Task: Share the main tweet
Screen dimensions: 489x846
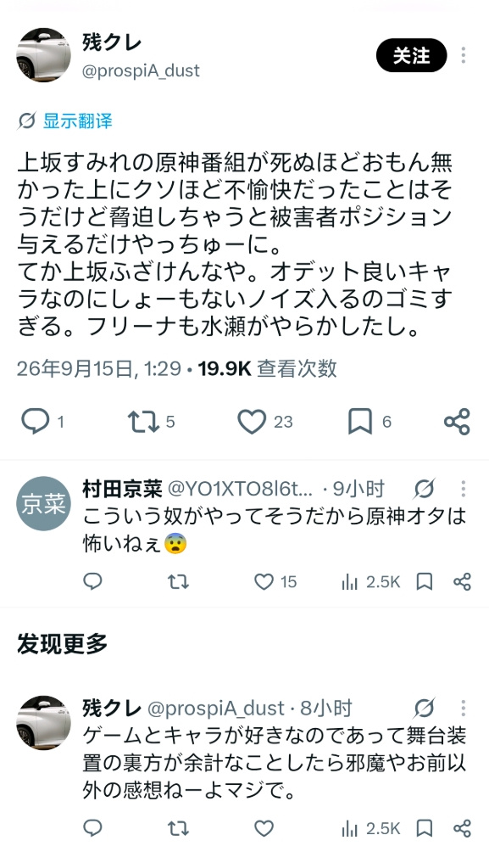Action: [457, 422]
